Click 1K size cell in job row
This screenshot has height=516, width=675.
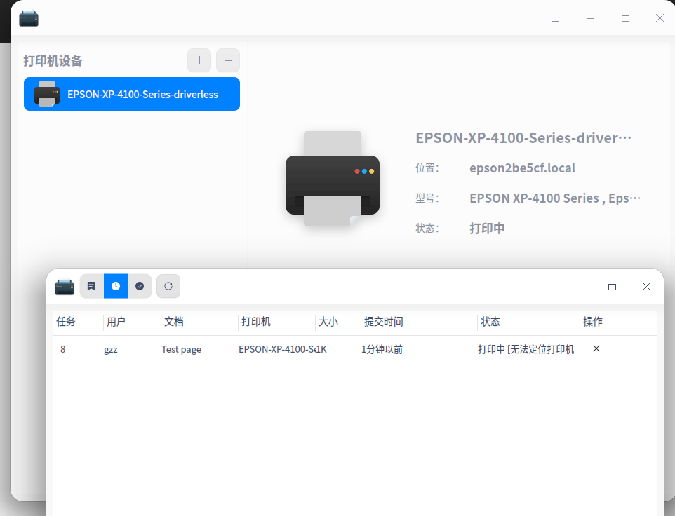(x=321, y=349)
